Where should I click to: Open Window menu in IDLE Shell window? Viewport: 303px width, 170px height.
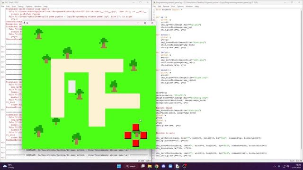[x=38, y=6]
